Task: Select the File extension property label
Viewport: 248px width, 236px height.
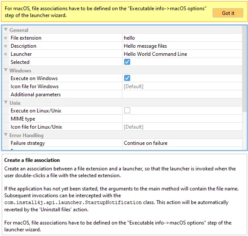Action: click(26, 38)
